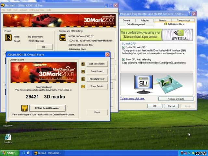Screen dimensions: 208x156
Task: Click the red computer tray icon
Action: pyautogui.click(x=182, y=153)
